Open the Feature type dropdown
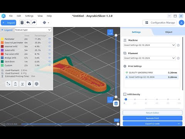The width and height of the screenshot is (185, 139). coord(33,30)
